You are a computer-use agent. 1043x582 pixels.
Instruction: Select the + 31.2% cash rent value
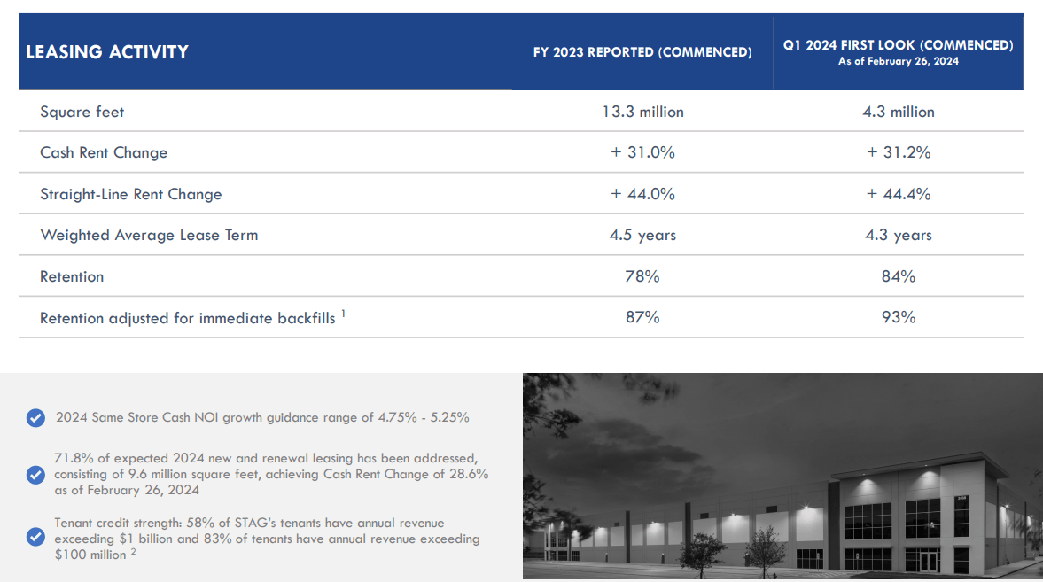(x=898, y=152)
